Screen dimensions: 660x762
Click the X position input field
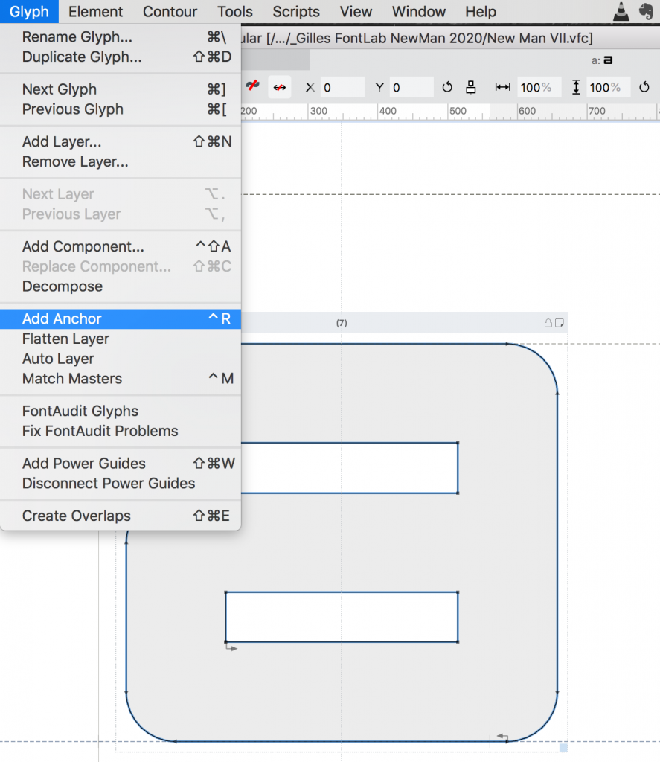[342, 87]
